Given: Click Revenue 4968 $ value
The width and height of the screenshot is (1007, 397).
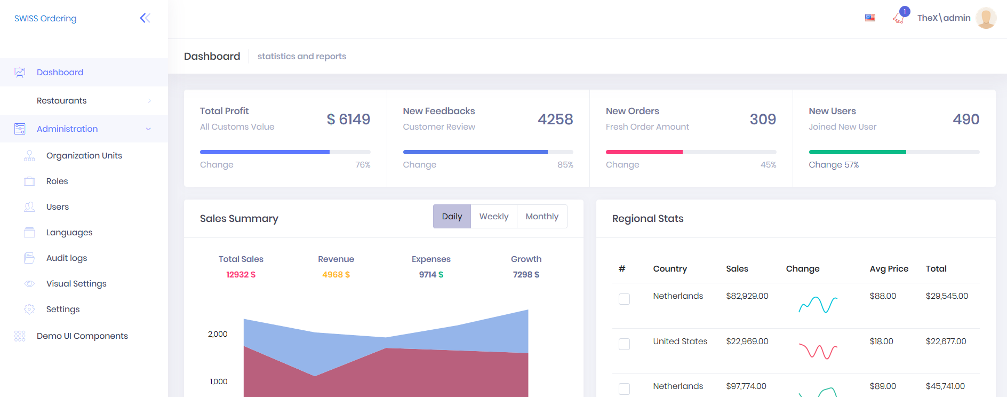Looking at the screenshot, I should (x=336, y=275).
